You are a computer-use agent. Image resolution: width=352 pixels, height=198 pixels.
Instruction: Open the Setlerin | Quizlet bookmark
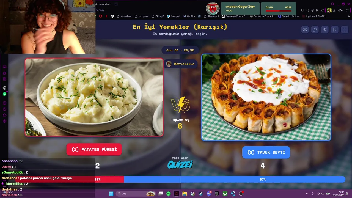tap(289, 16)
